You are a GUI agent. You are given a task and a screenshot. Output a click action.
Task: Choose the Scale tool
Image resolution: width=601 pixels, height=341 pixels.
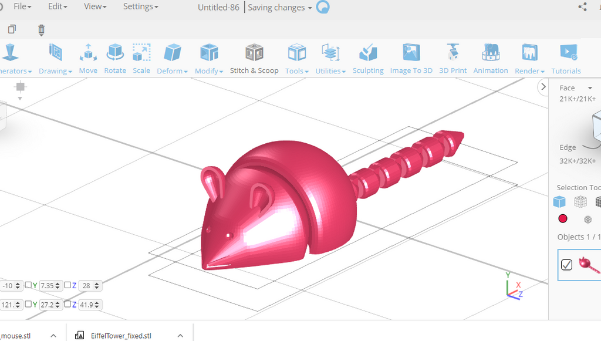point(141,59)
